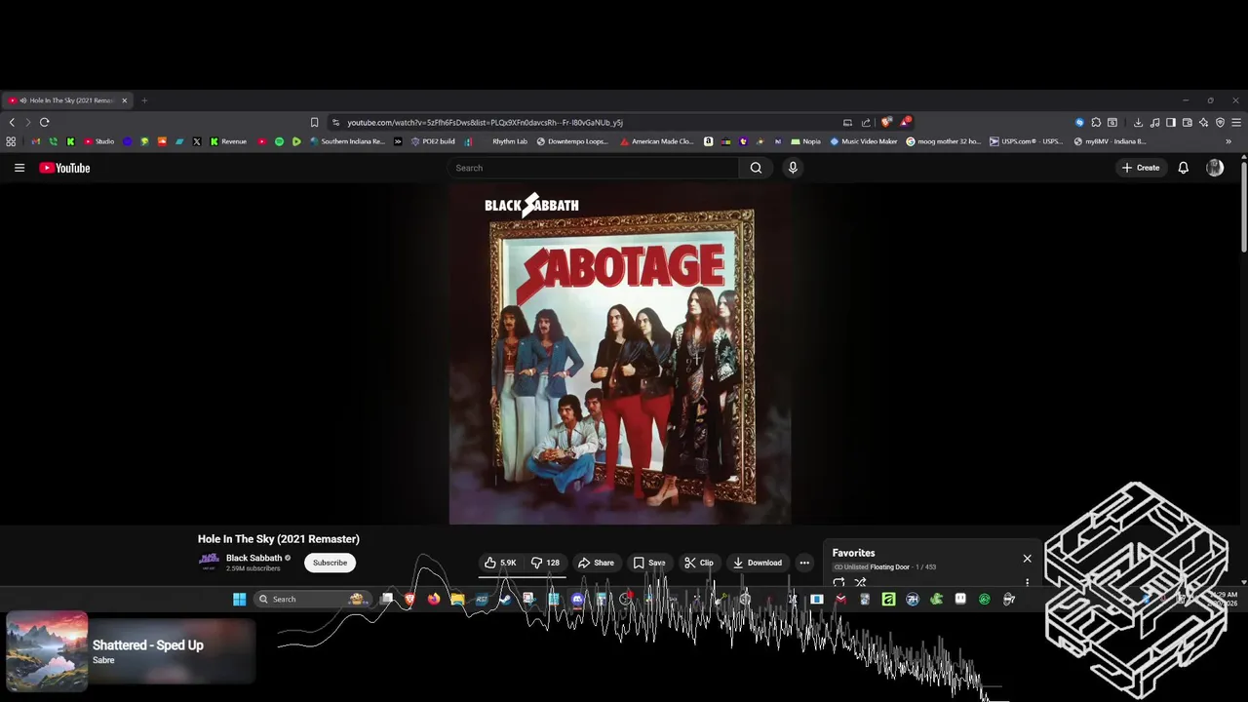Open Brave Leo AI sparkle icon
Screen dimensions: 1248x702
[1203, 122]
